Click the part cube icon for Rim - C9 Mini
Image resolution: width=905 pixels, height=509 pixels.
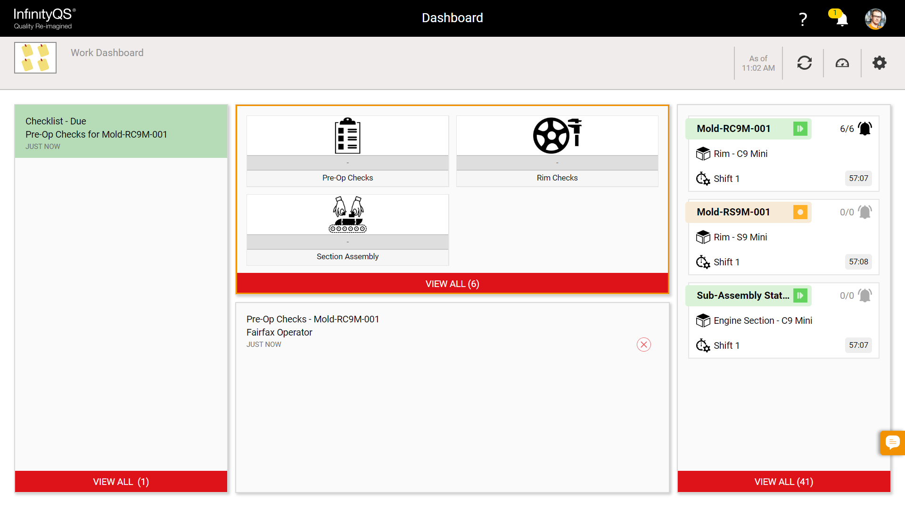(x=703, y=154)
